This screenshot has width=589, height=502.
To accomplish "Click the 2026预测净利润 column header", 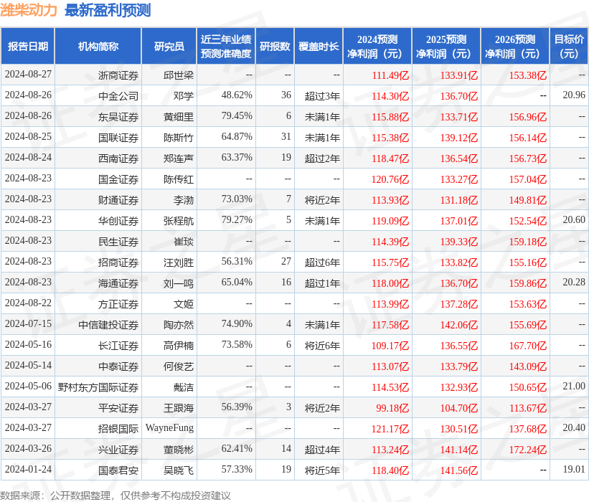I will click(515, 46).
